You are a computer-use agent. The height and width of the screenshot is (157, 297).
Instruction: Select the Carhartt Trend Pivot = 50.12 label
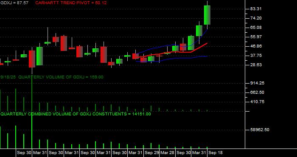(71, 3)
